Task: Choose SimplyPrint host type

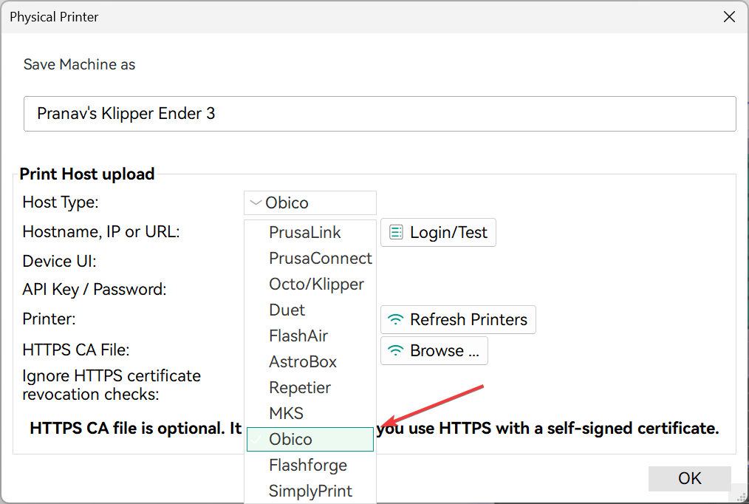Action: (310, 491)
